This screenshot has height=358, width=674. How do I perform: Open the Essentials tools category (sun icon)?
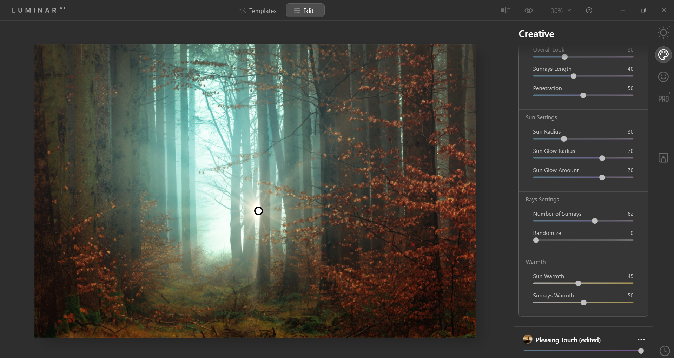point(663,33)
